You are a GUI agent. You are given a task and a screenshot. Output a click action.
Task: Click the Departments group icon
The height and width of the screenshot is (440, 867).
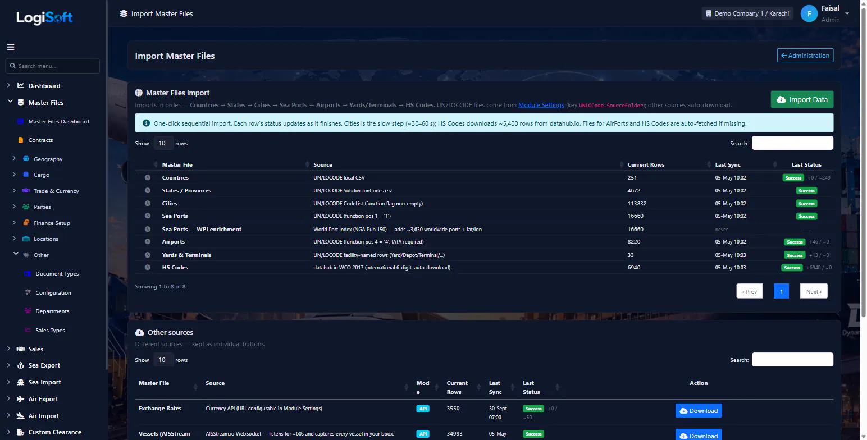(x=28, y=311)
